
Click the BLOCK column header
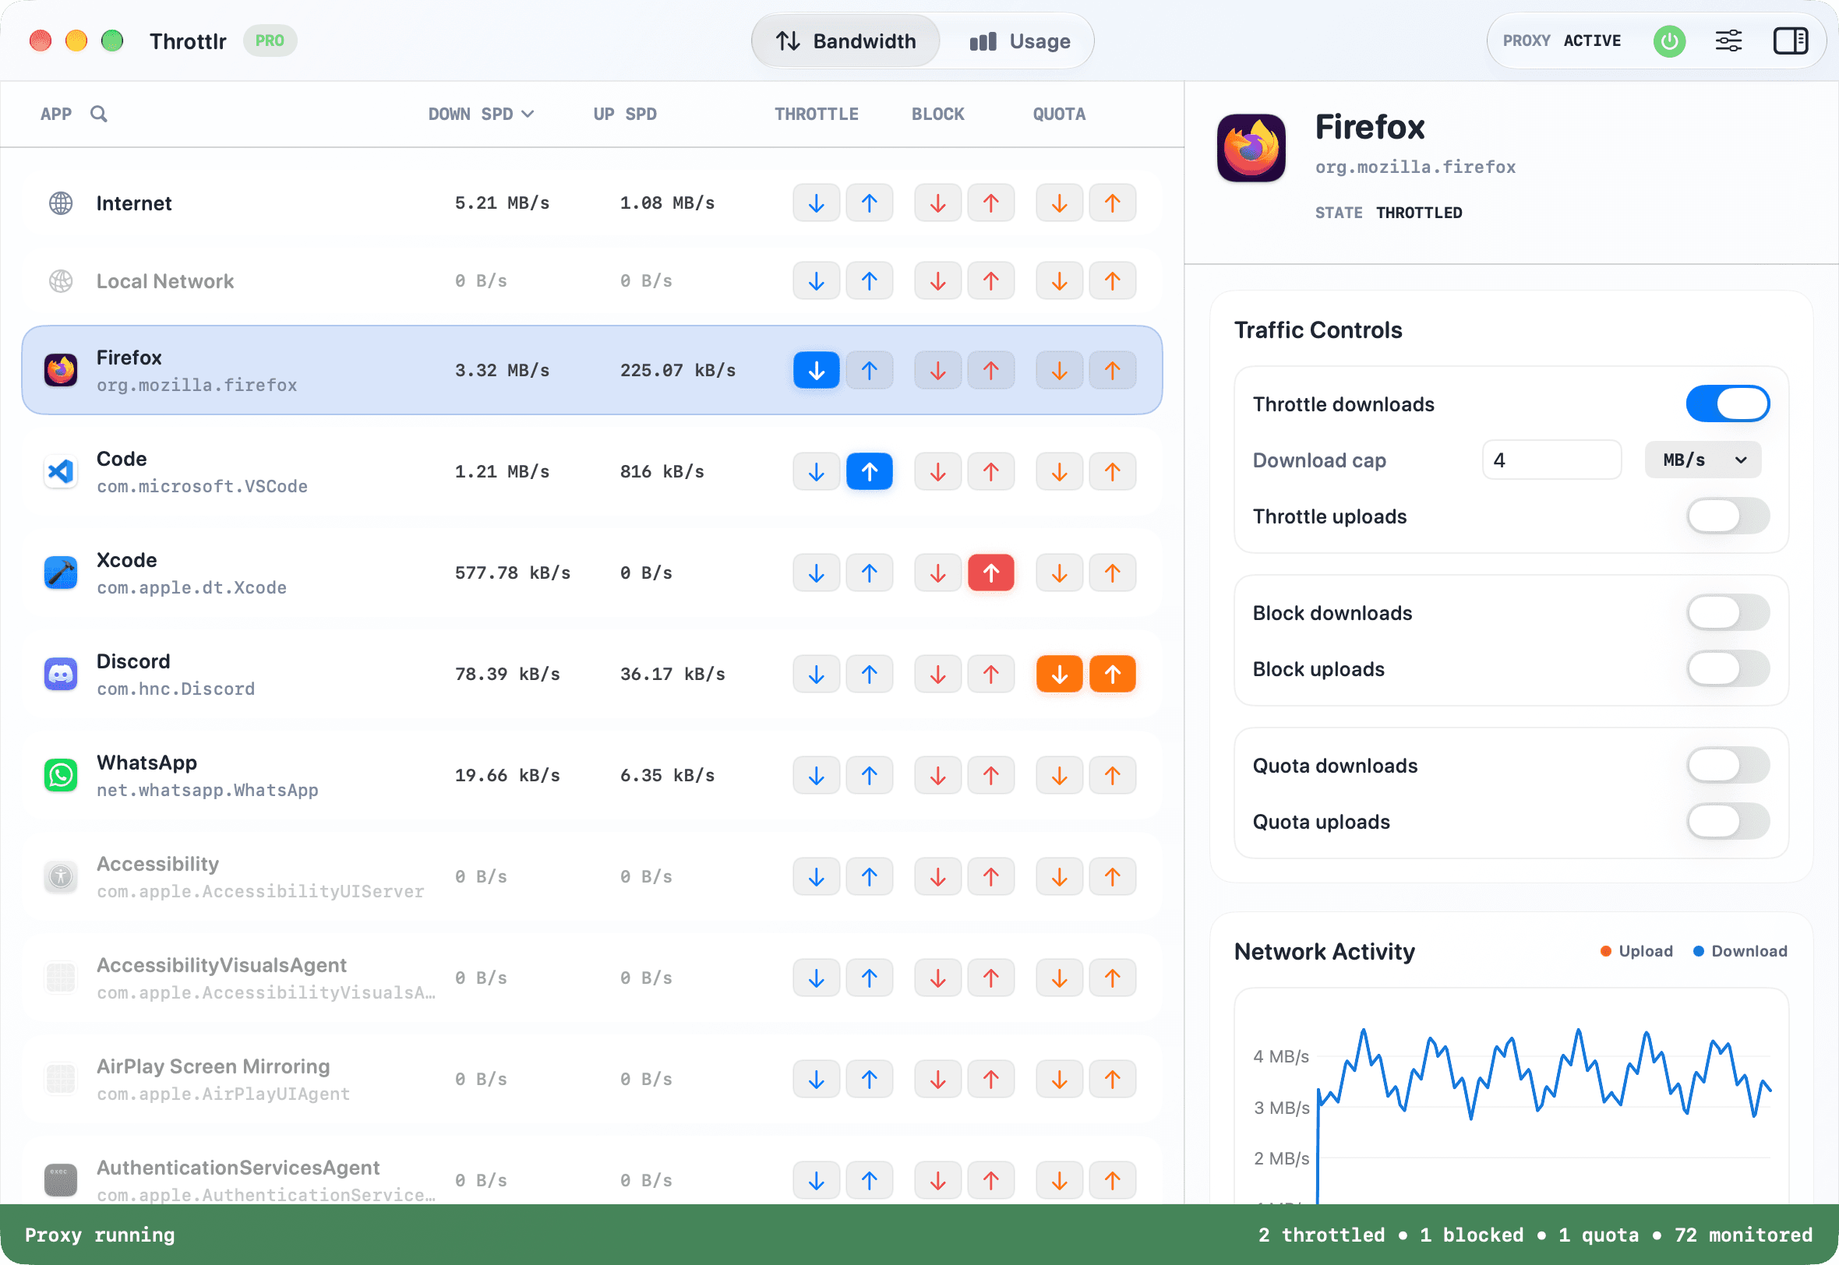[x=937, y=115]
